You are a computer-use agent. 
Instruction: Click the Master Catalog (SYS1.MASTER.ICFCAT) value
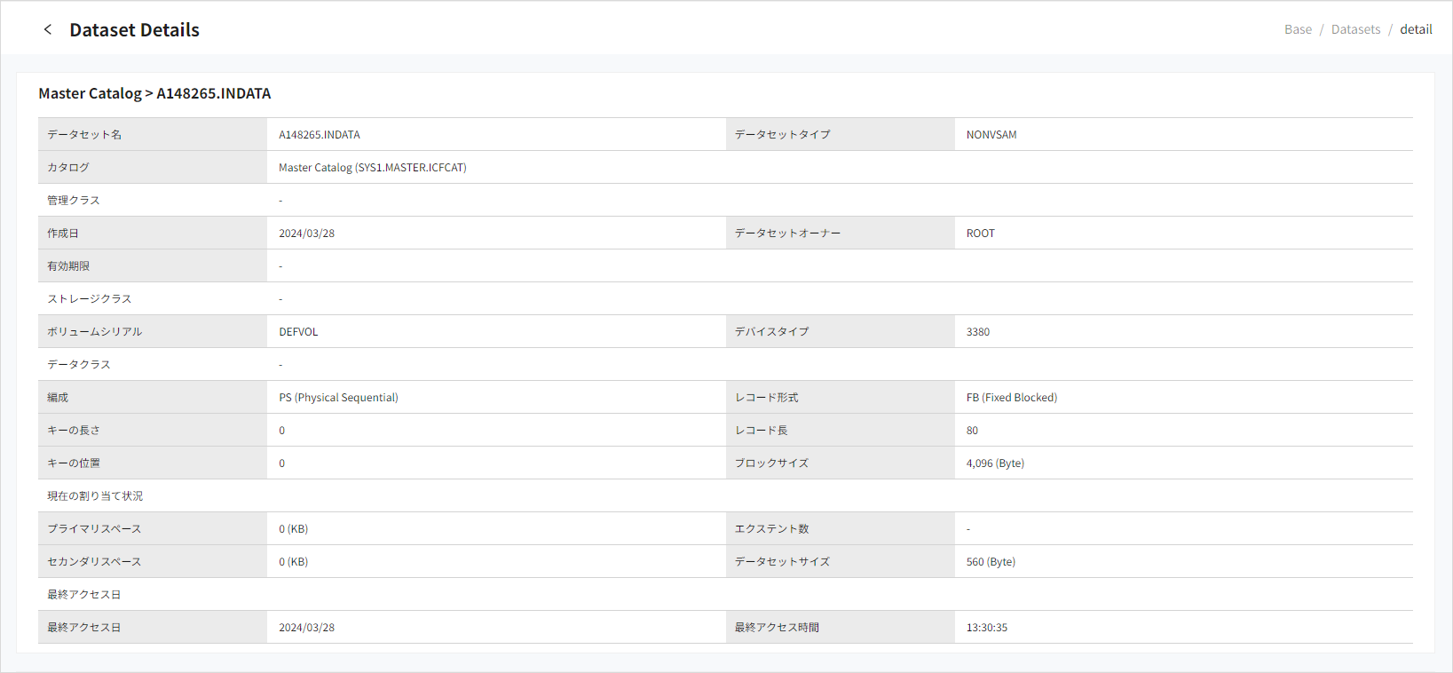pyautogui.click(x=372, y=168)
